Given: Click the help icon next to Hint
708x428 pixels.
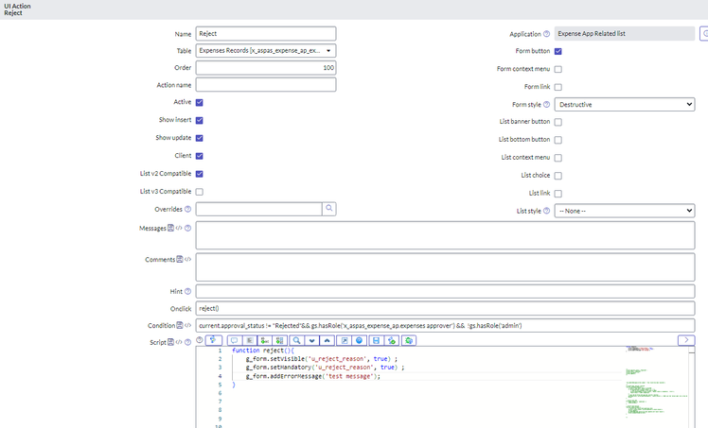Looking at the screenshot, I should pos(187,291).
